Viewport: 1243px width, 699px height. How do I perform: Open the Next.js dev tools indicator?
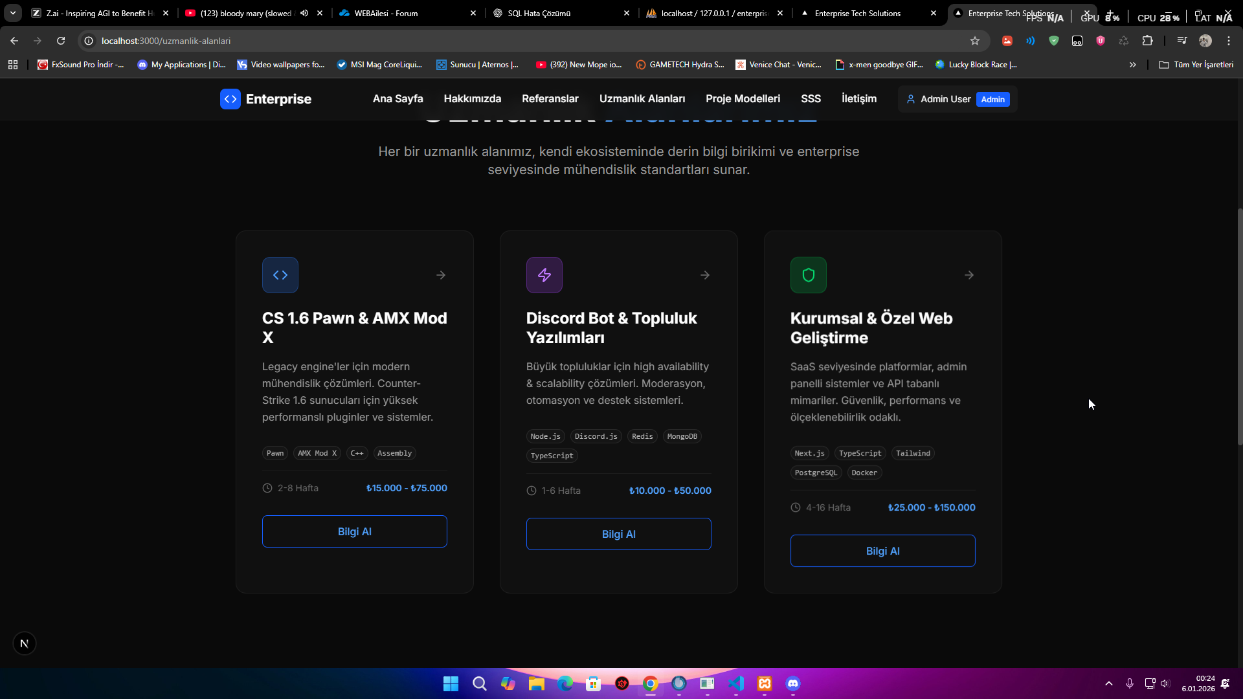point(25,643)
